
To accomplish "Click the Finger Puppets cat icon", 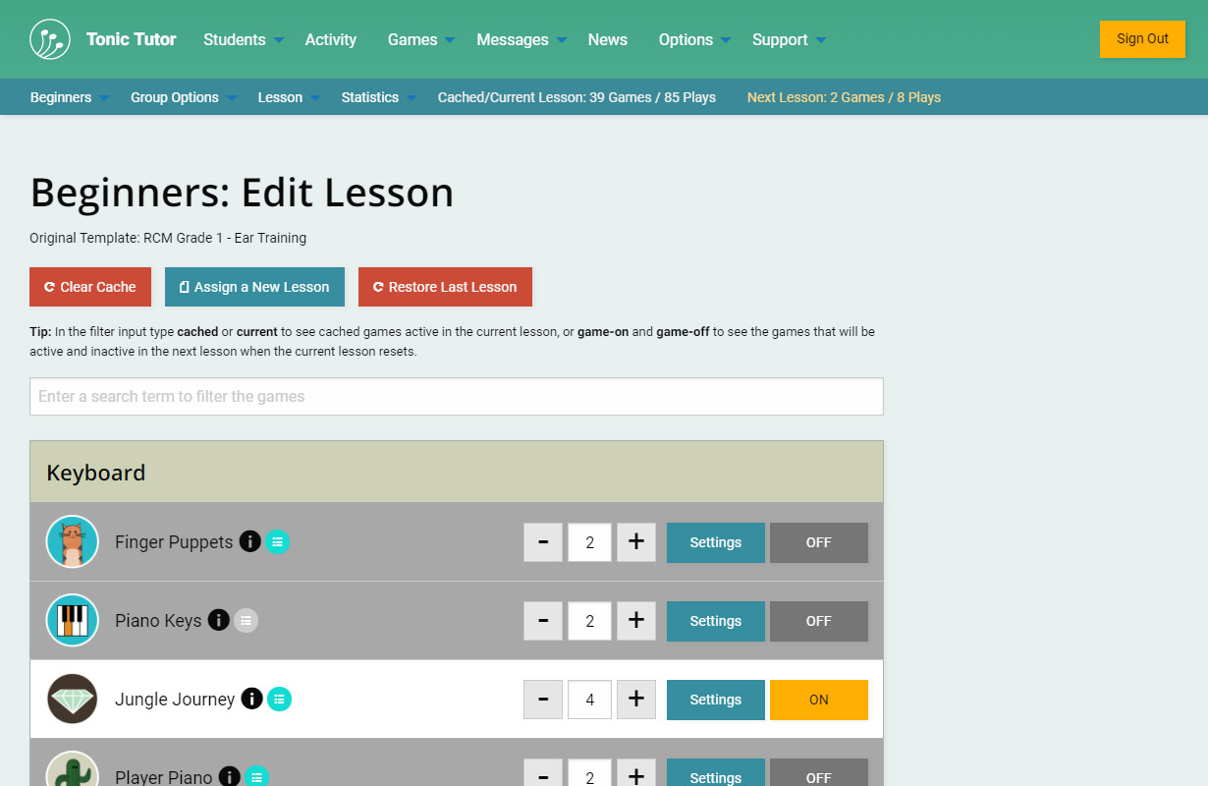I will click(x=73, y=541).
